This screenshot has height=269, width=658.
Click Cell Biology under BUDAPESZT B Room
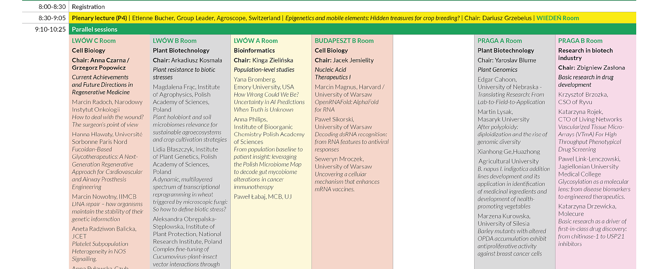pyautogui.click(x=331, y=51)
